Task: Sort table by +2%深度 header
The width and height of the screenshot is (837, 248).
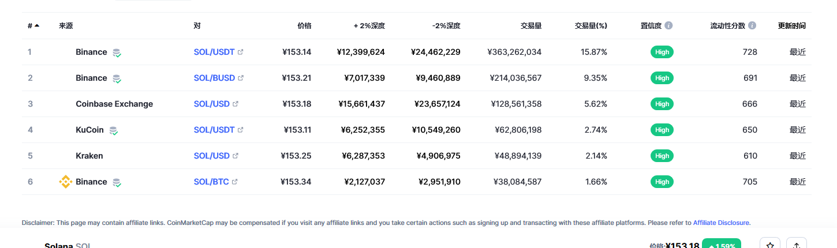Action: pos(369,26)
